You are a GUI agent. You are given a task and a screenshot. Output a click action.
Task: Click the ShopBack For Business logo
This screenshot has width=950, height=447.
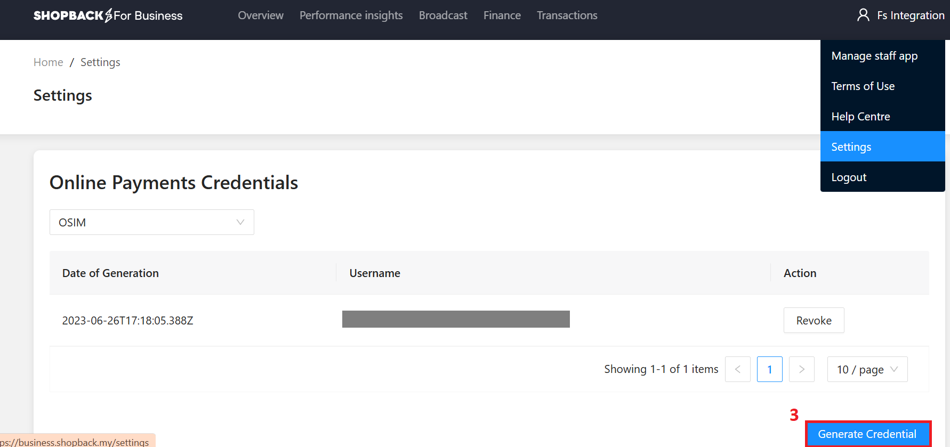point(108,15)
